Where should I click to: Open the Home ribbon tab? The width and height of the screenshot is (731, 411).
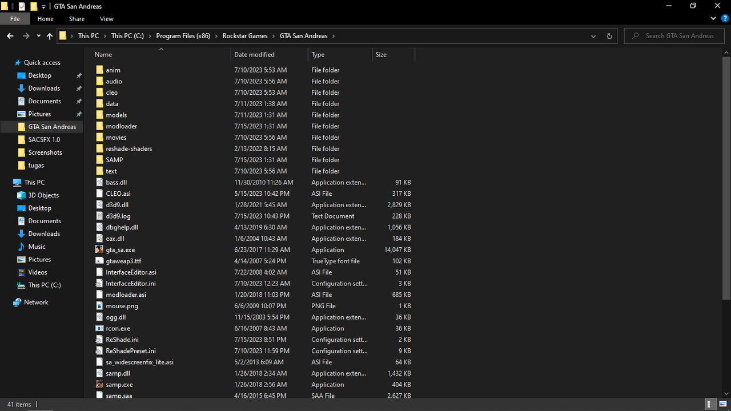click(46, 19)
